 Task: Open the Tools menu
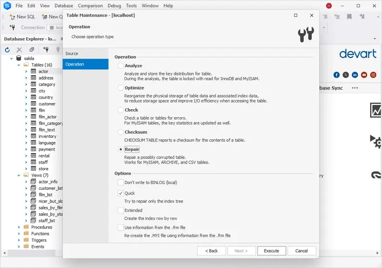131,6
